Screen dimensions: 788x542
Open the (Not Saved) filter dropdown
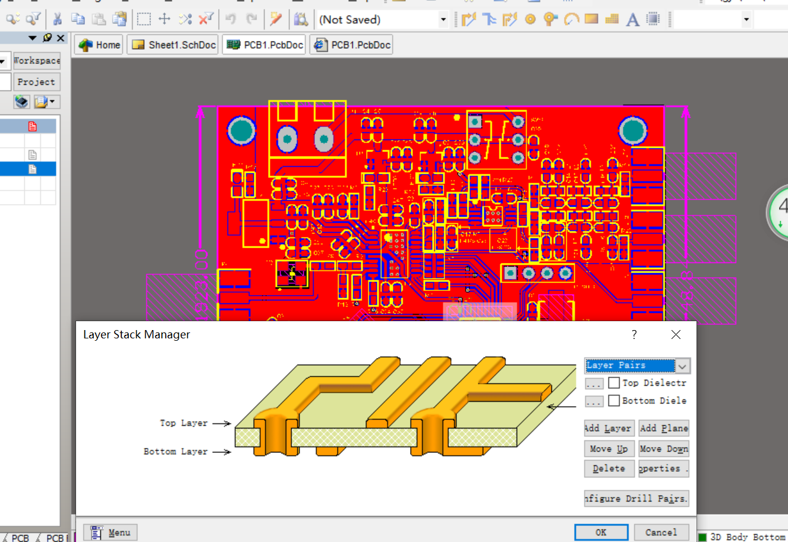pos(443,20)
